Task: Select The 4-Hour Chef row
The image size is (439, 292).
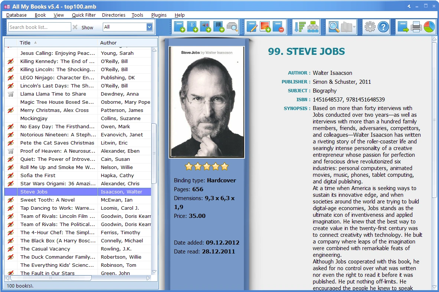Action: tap(78, 232)
